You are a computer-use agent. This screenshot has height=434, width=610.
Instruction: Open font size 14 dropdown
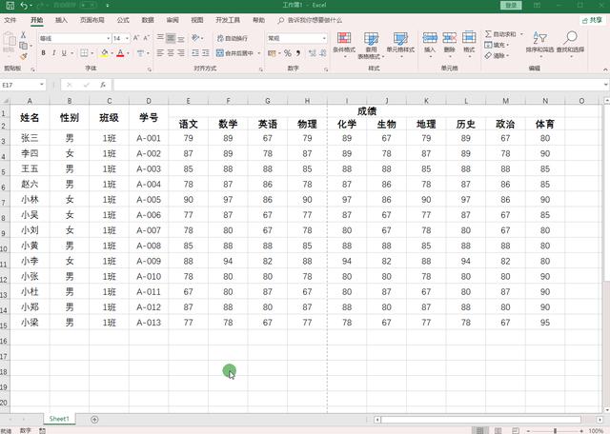[x=127, y=38]
